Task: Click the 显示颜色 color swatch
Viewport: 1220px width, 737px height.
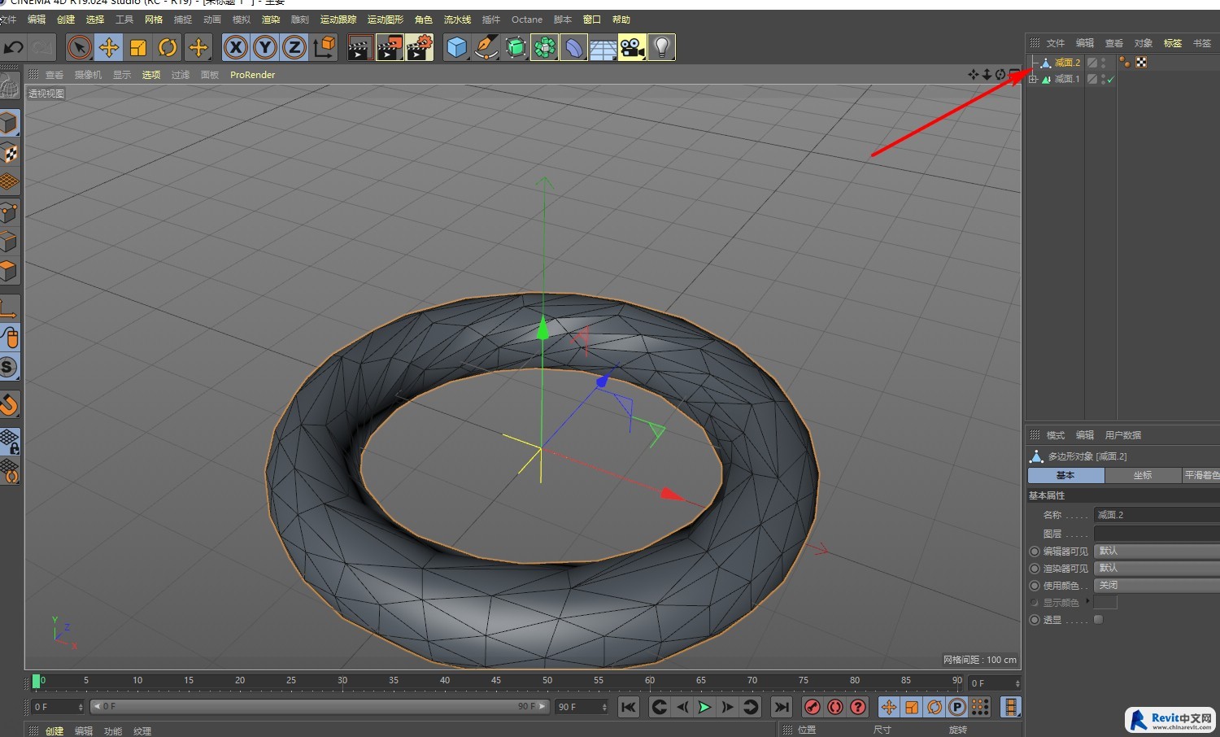Action: tap(1105, 603)
